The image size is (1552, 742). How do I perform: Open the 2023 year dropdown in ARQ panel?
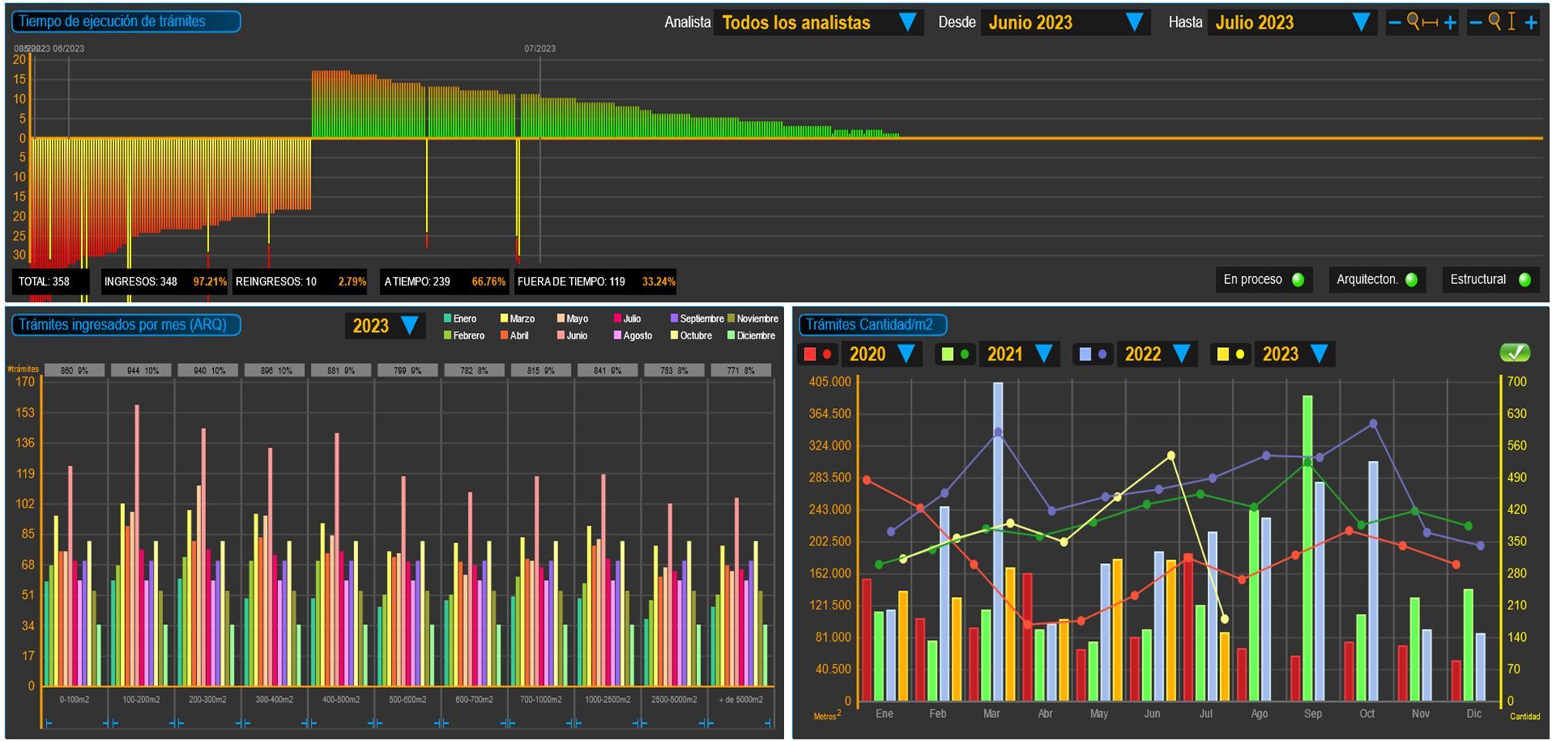(384, 325)
